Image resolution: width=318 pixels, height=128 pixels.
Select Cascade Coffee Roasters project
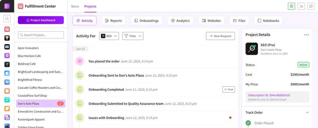coord(40,88)
